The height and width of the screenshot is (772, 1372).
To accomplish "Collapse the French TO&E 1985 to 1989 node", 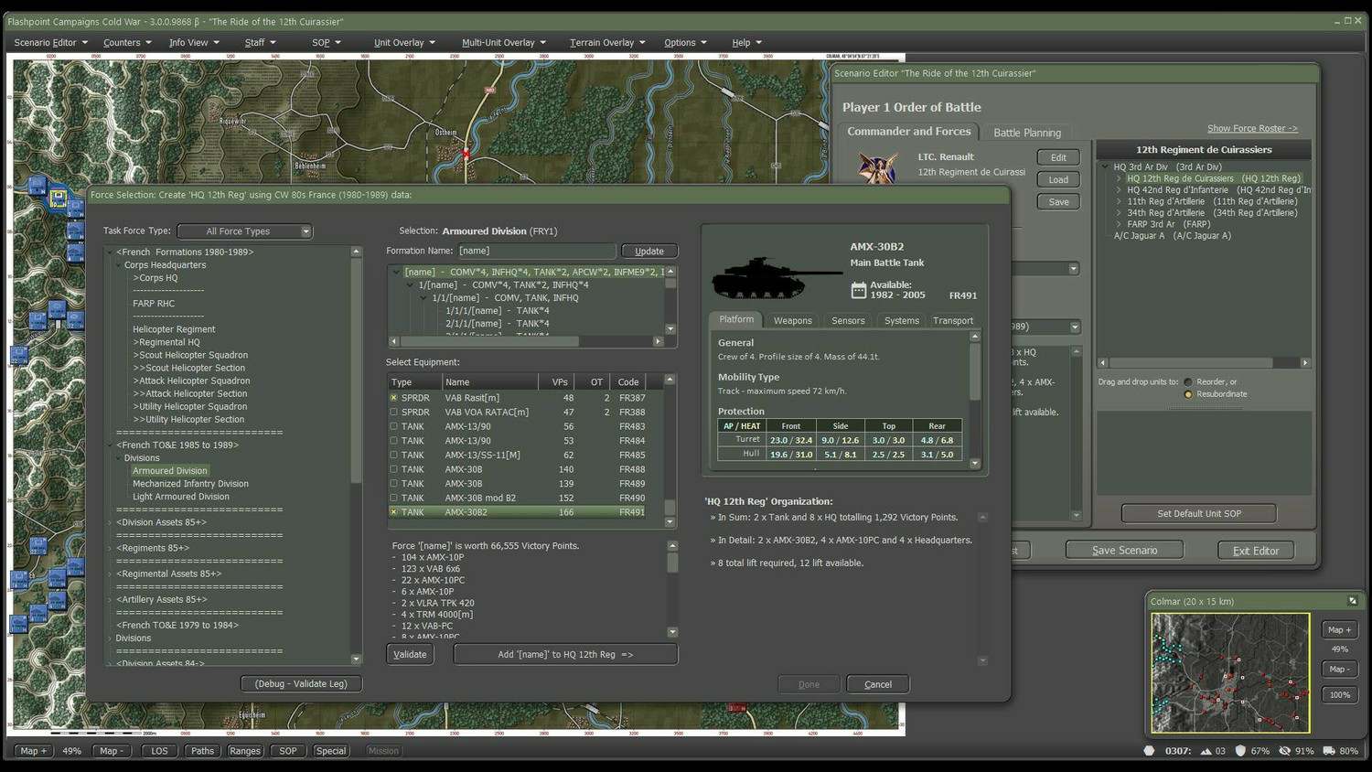I will 111,445.
